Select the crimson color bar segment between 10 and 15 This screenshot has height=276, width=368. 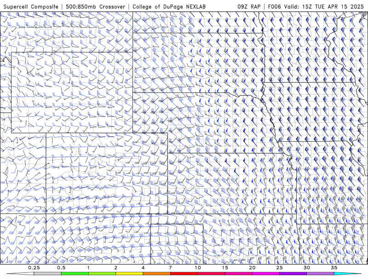(211, 274)
